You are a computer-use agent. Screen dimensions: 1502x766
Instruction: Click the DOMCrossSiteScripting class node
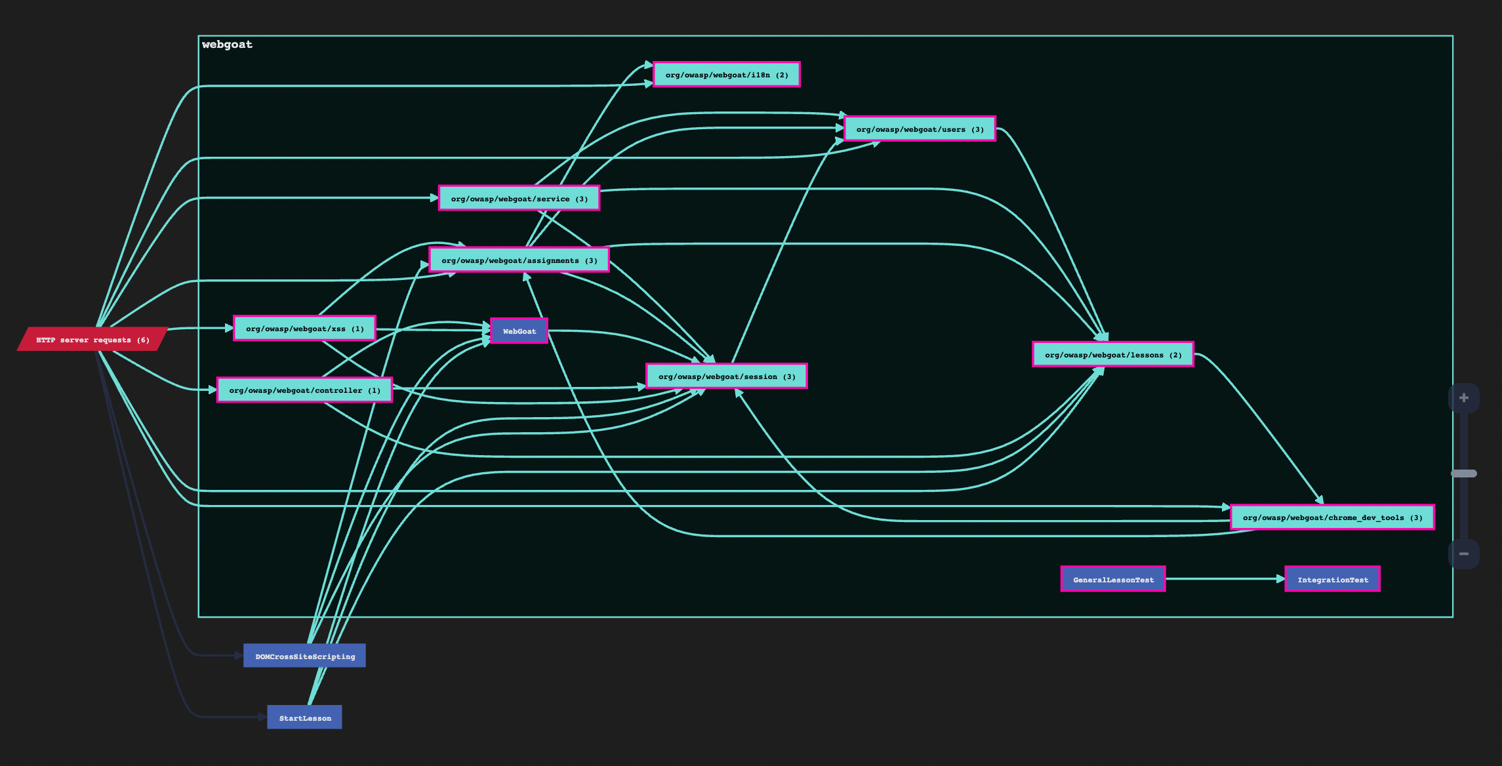304,656
